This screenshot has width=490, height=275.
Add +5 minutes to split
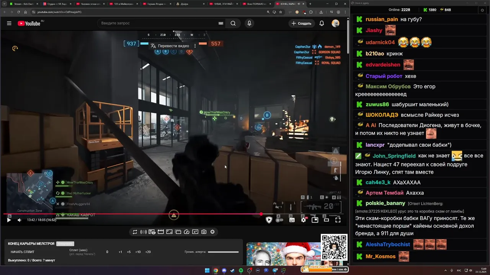pyautogui.click(x=129, y=252)
